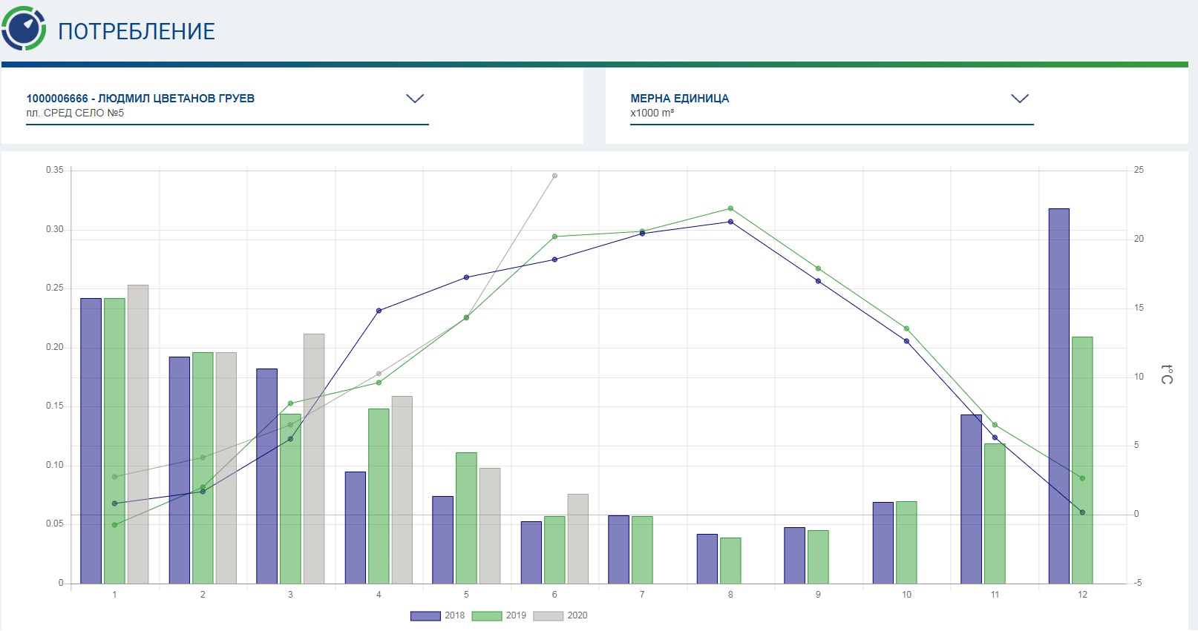The height and width of the screenshot is (631, 1198).
Task: Select the 2018 bar for month 12
Action: 1058,396
